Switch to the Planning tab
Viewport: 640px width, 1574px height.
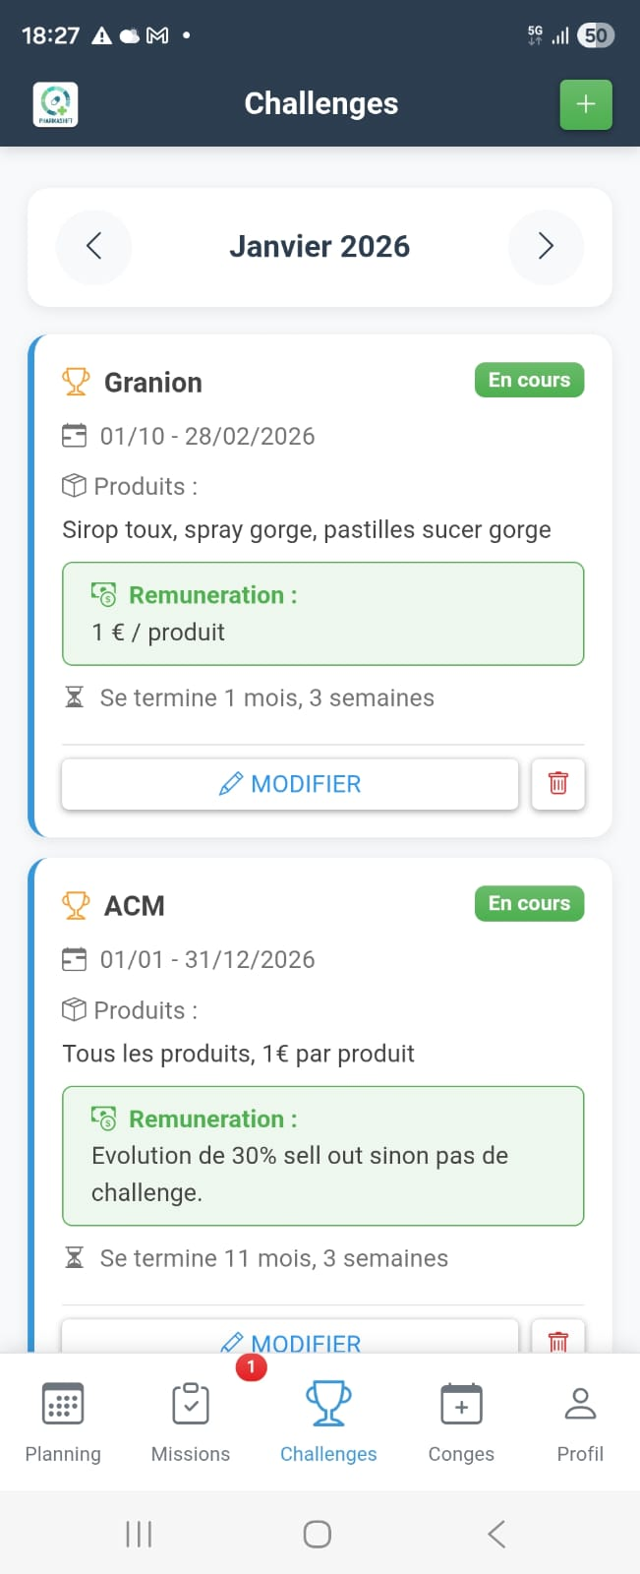[63, 1422]
